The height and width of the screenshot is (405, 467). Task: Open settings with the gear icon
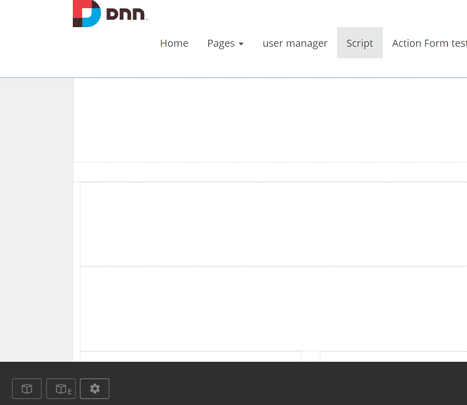95,388
